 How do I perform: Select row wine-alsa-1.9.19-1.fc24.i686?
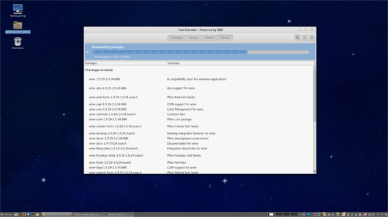coord(199,88)
